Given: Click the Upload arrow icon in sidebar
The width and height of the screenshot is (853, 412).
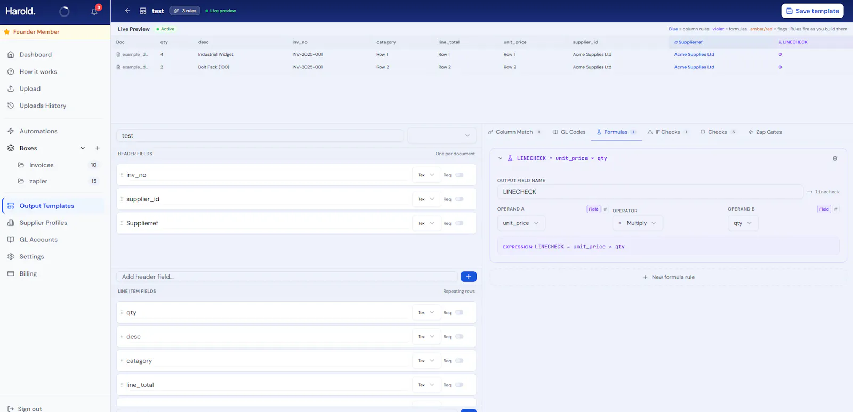Looking at the screenshot, I should 11,89.
